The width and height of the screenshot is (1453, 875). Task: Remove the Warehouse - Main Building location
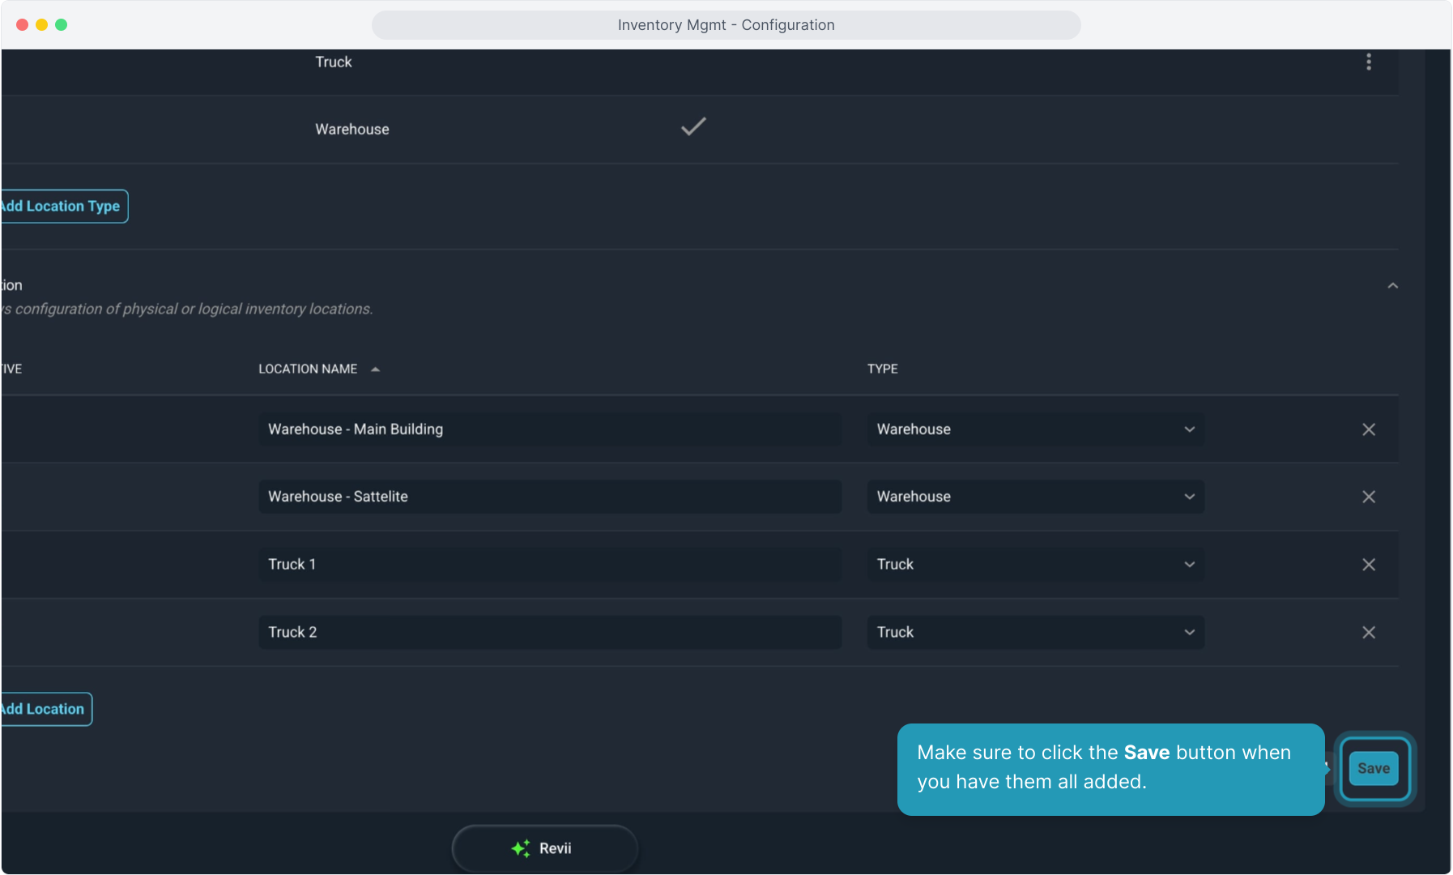tap(1368, 429)
